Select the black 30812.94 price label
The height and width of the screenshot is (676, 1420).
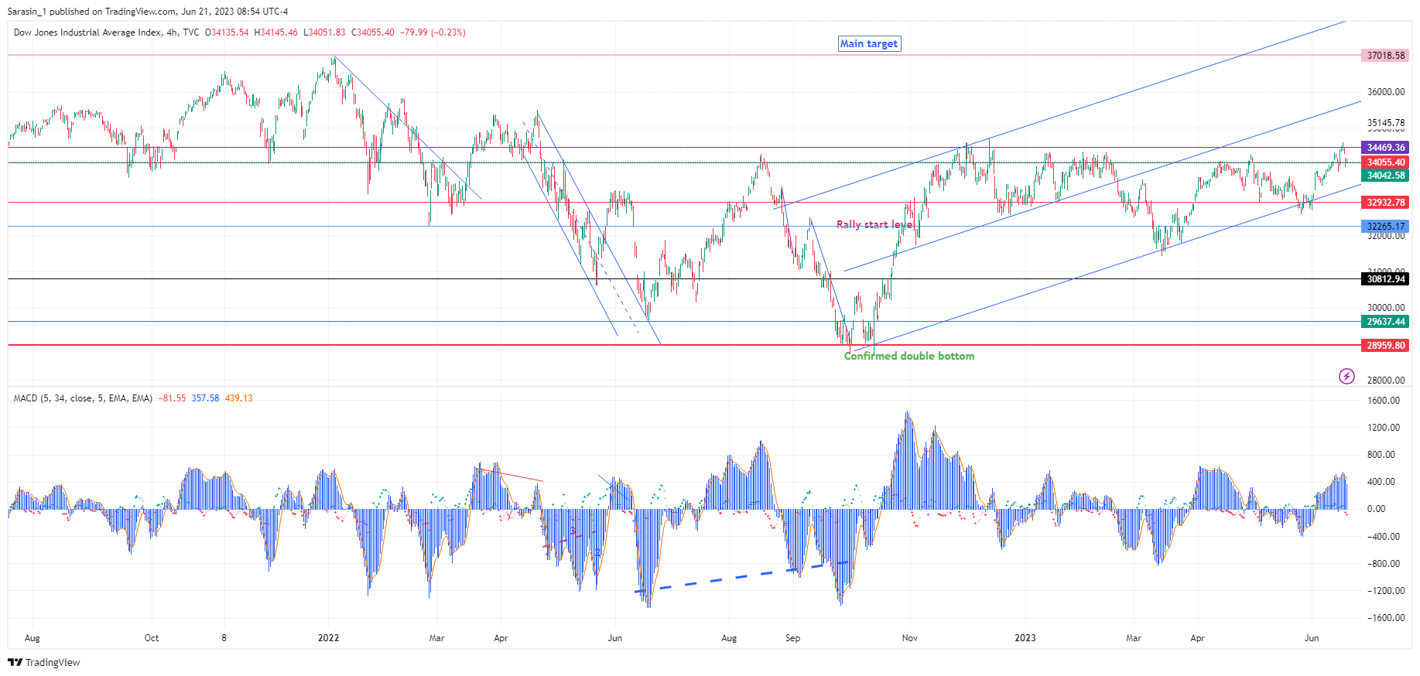1386,279
